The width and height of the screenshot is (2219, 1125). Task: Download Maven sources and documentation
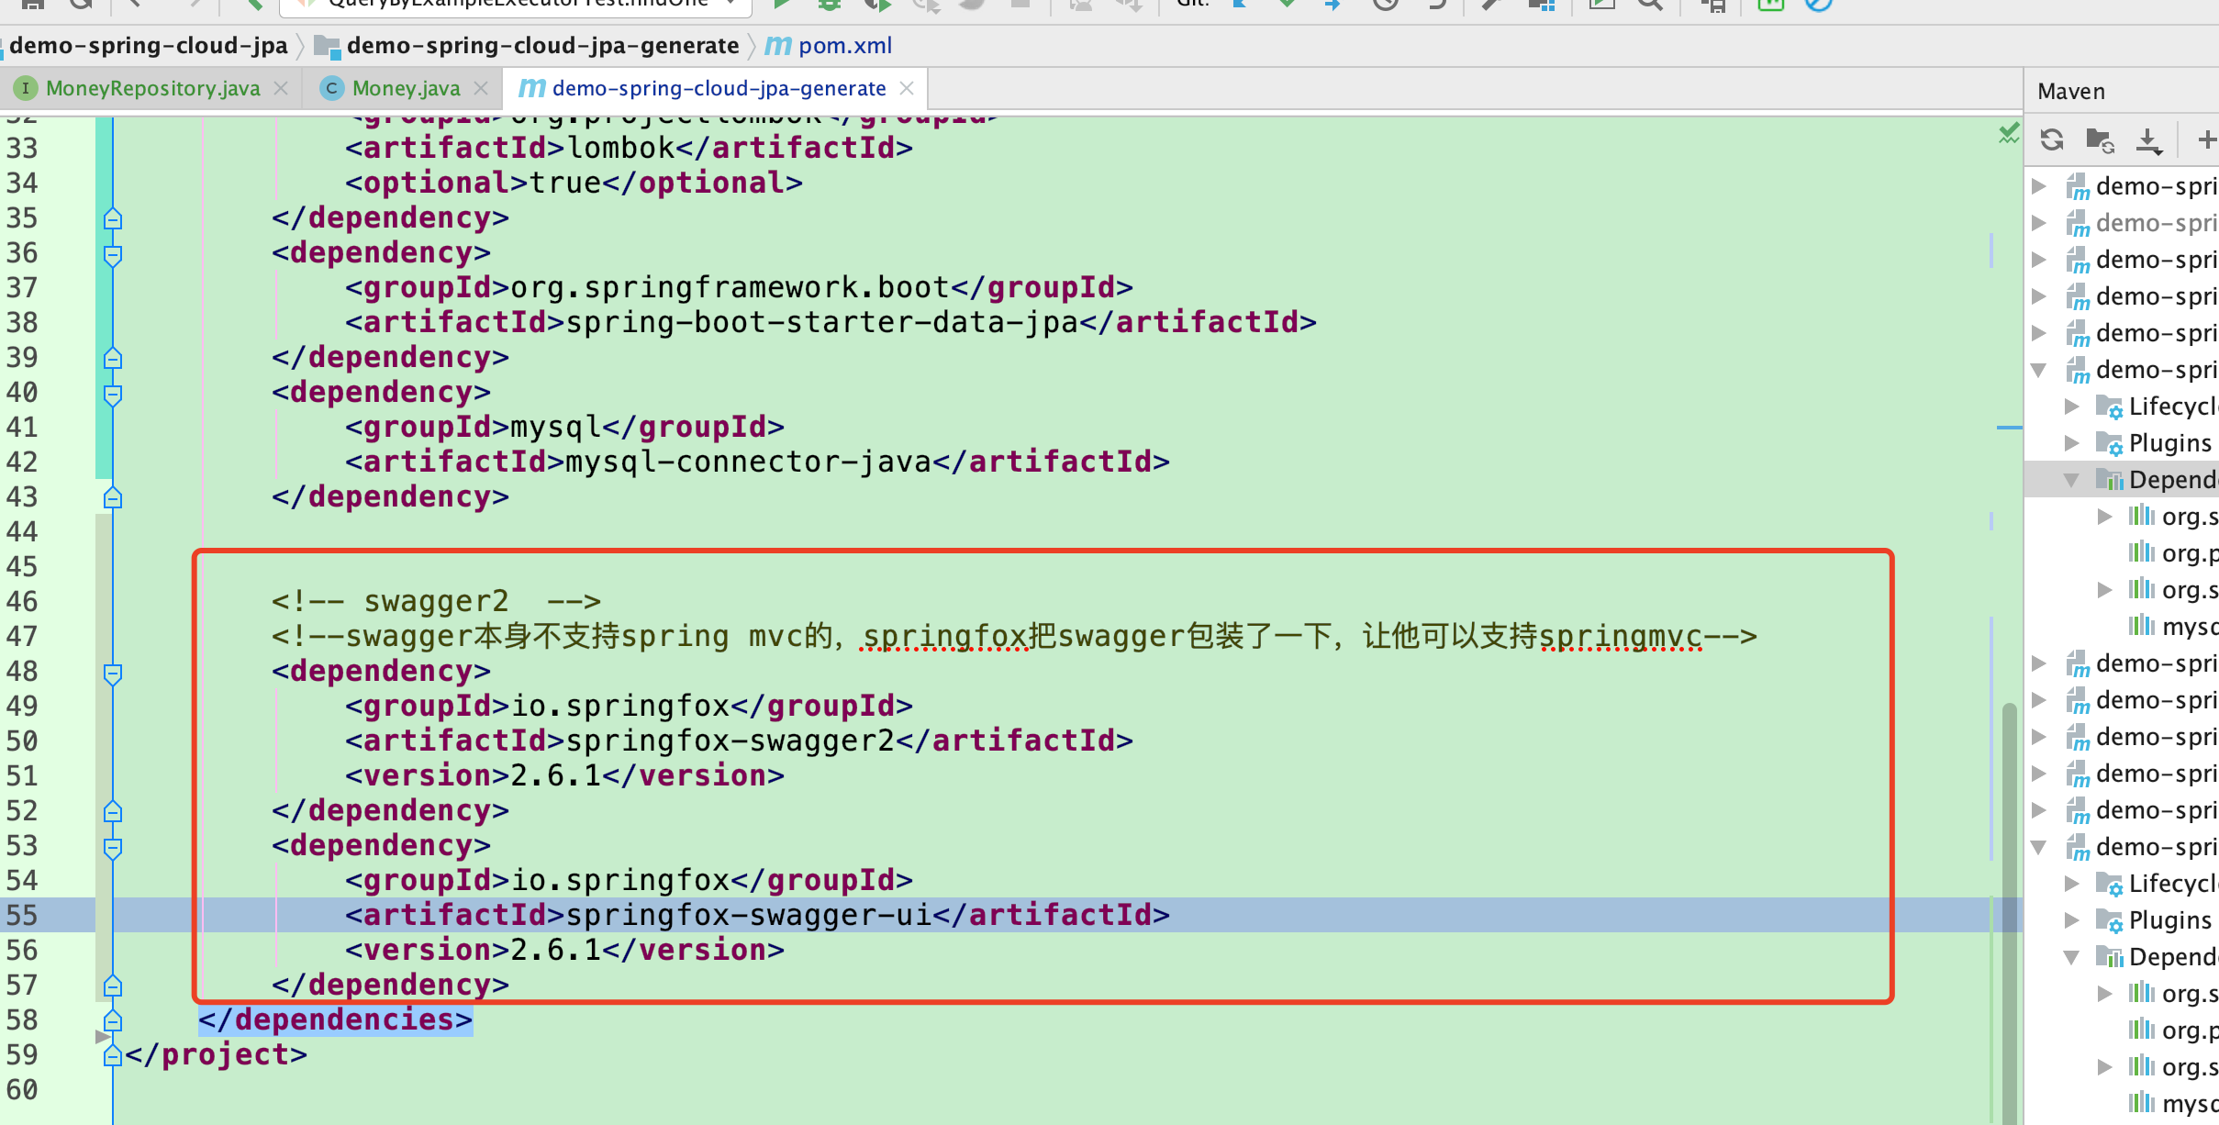pos(2150,139)
